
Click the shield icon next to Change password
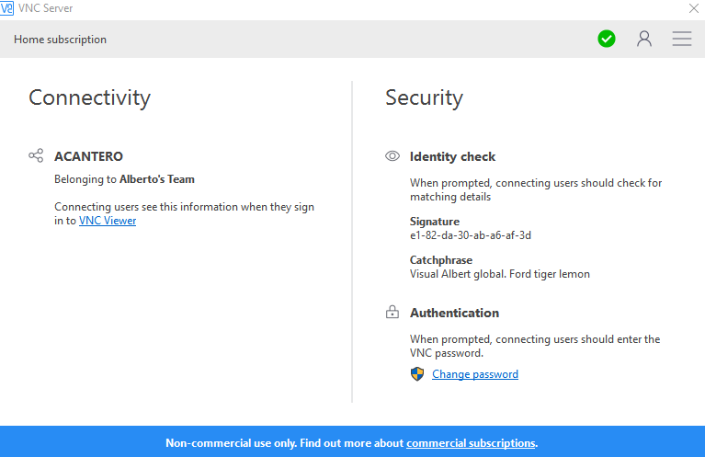click(x=417, y=374)
